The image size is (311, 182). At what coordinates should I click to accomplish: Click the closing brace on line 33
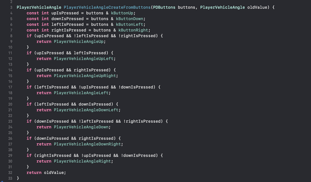(18, 178)
